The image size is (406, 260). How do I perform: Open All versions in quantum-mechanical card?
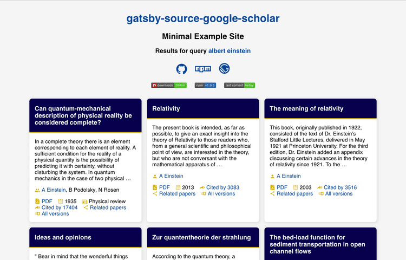pyautogui.click(x=55, y=213)
